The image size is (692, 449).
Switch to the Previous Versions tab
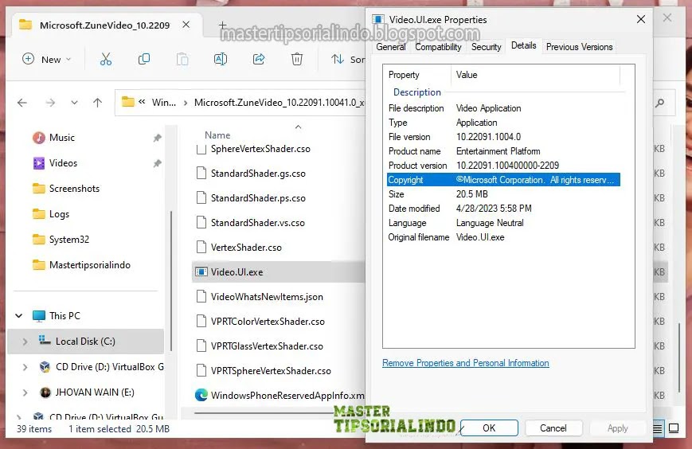coord(579,47)
